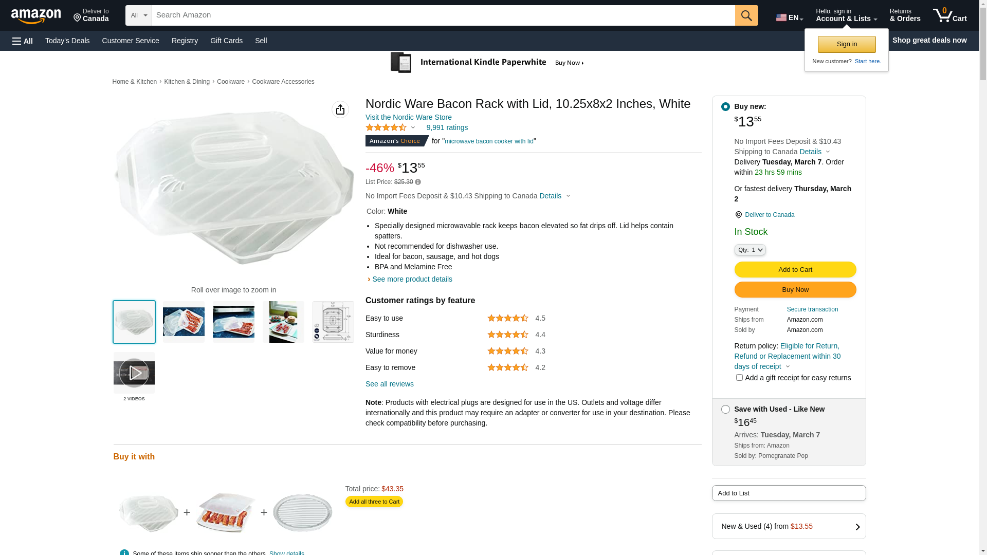The height and width of the screenshot is (555, 987).
Task: Click the search magnifier button
Action: pyautogui.click(x=746, y=15)
